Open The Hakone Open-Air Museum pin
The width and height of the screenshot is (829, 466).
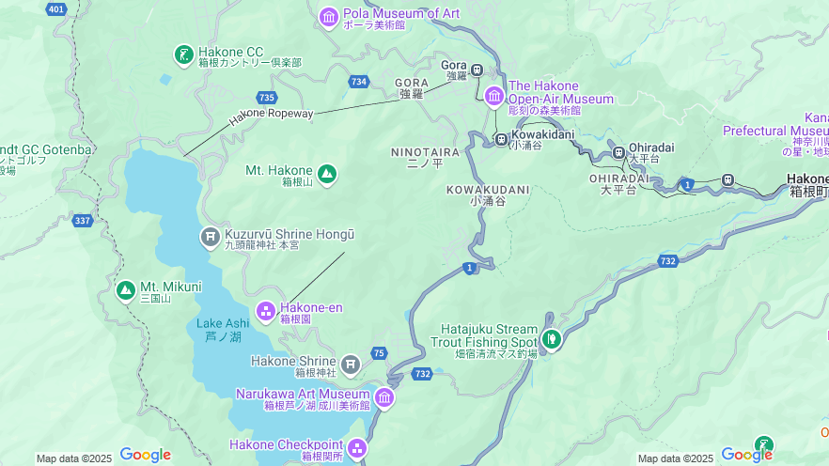(494, 97)
